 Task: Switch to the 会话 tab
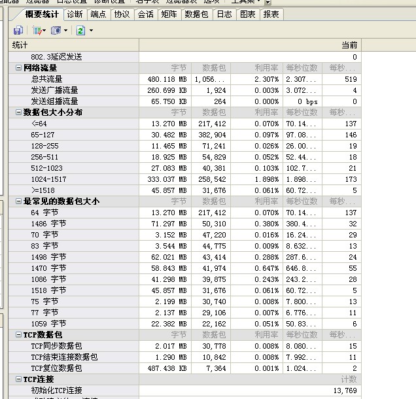point(145,14)
